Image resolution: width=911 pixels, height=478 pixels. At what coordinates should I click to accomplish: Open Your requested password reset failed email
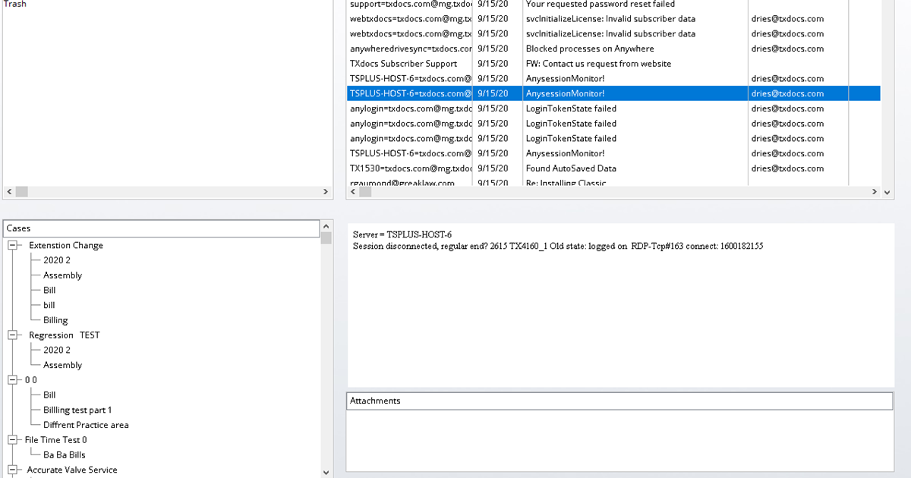600,5
